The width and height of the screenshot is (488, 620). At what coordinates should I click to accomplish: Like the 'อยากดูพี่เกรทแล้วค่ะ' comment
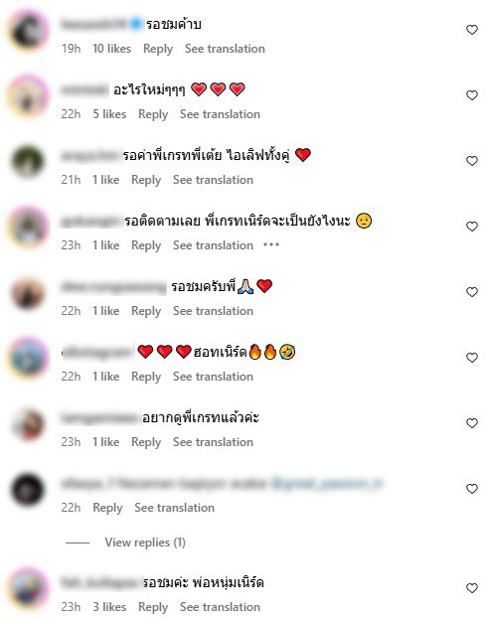472,423
